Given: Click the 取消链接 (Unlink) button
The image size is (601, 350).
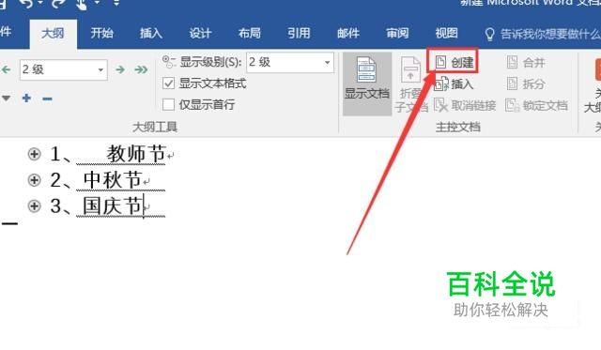Looking at the screenshot, I should click(465, 105).
